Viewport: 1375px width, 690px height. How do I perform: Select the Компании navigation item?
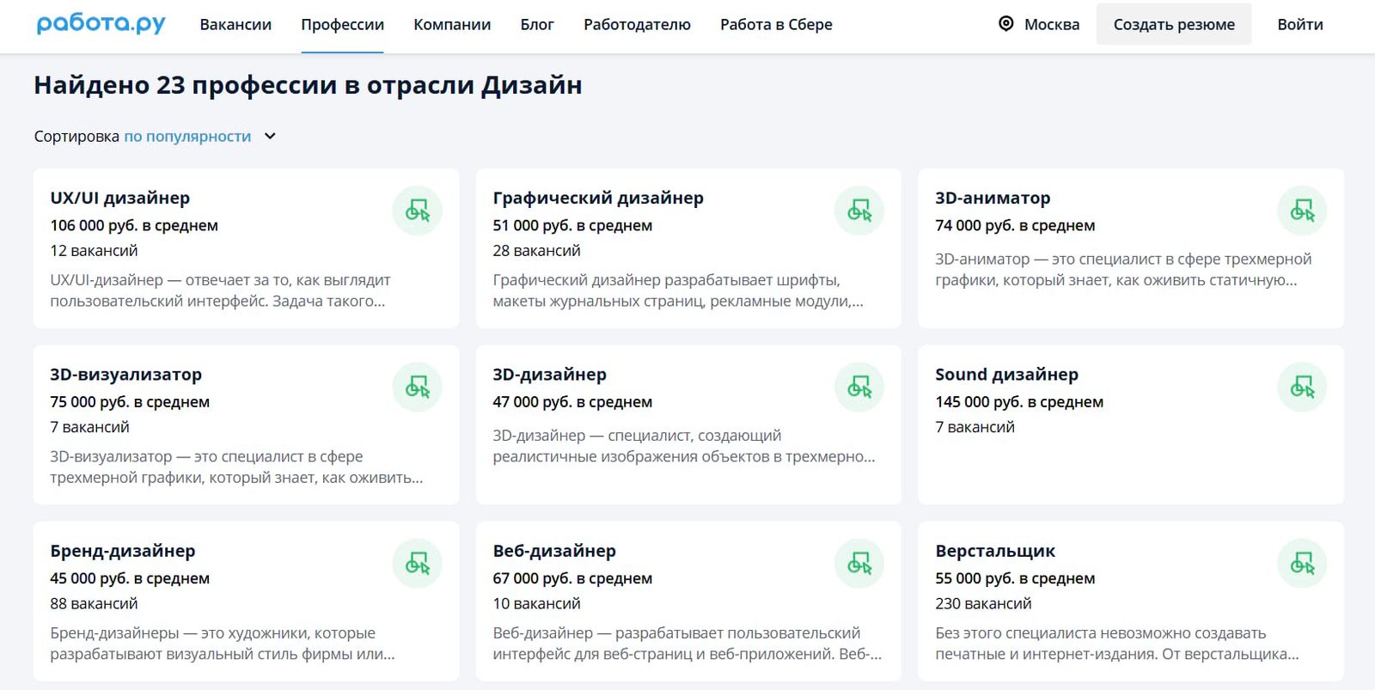pos(452,24)
